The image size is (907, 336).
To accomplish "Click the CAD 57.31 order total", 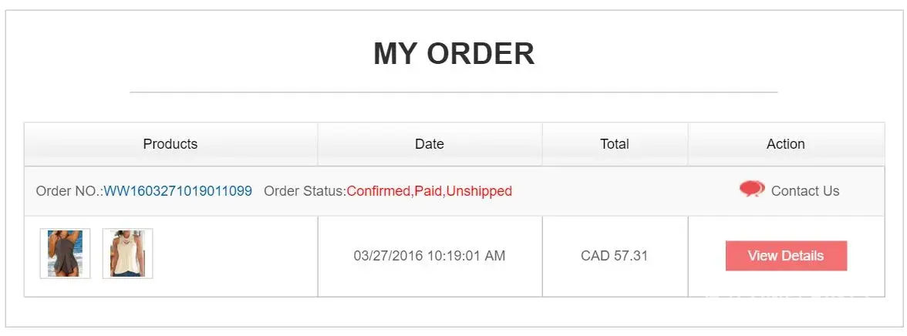I will coord(615,256).
